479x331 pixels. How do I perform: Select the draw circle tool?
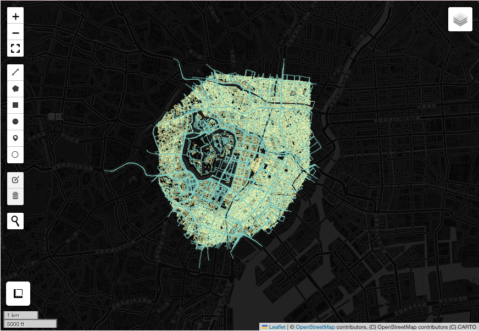pos(15,122)
